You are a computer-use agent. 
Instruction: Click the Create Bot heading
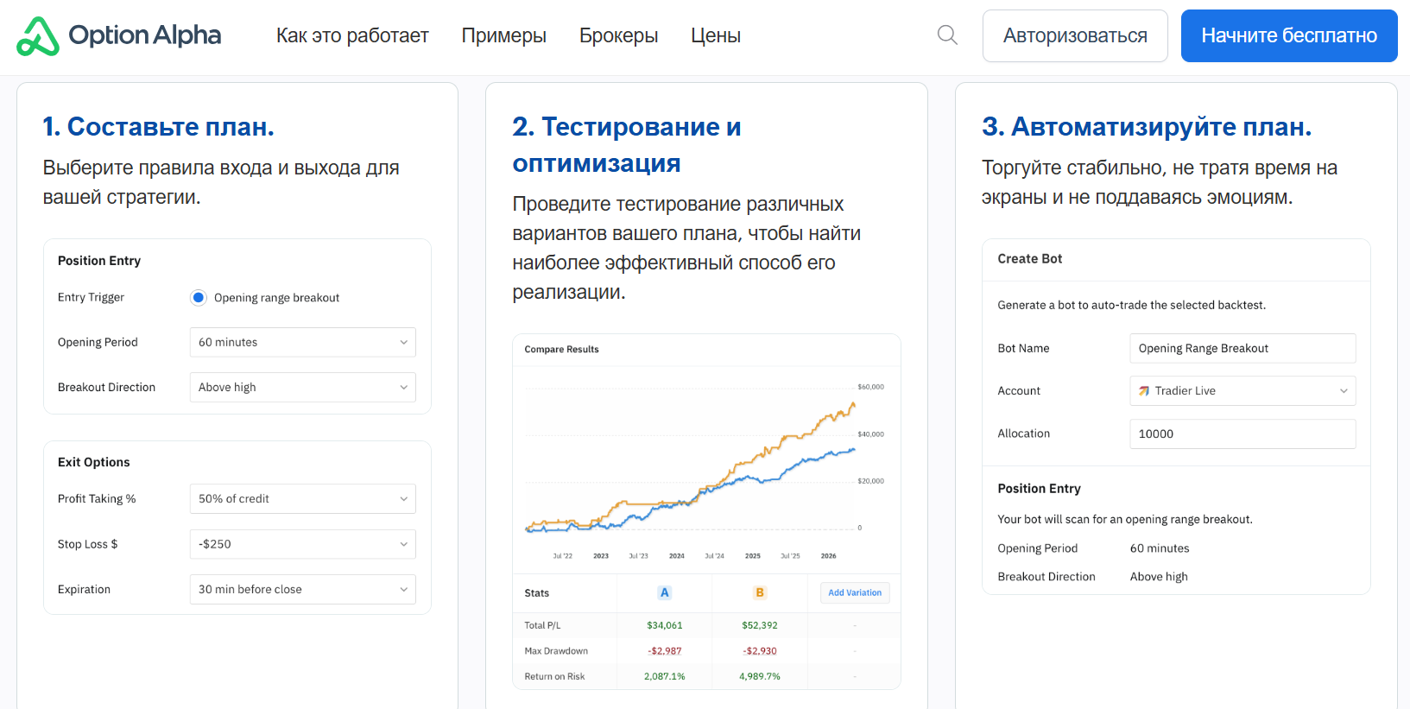[x=1030, y=259]
